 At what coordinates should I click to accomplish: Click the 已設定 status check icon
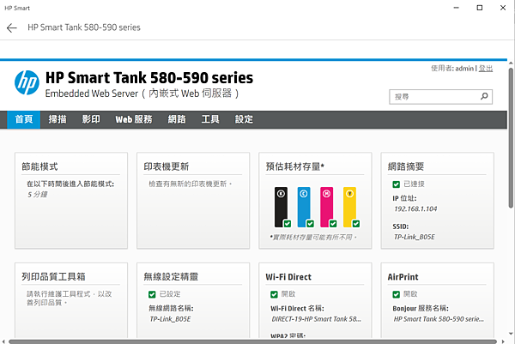(152, 294)
